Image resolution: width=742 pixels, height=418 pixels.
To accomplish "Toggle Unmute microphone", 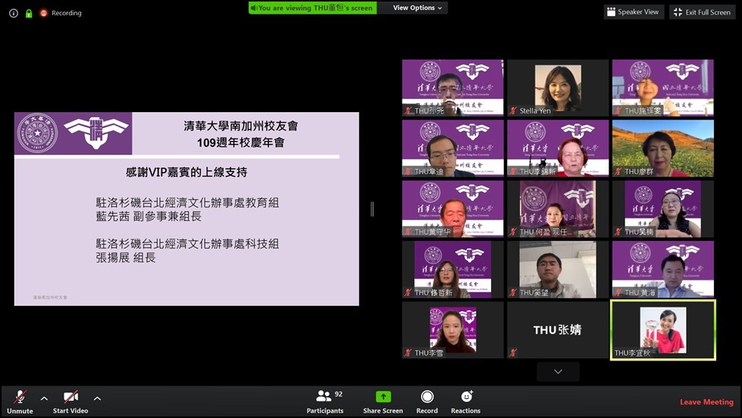I will [20, 397].
